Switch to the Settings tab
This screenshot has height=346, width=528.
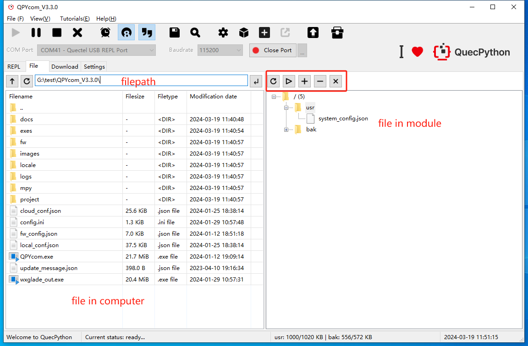pos(94,66)
